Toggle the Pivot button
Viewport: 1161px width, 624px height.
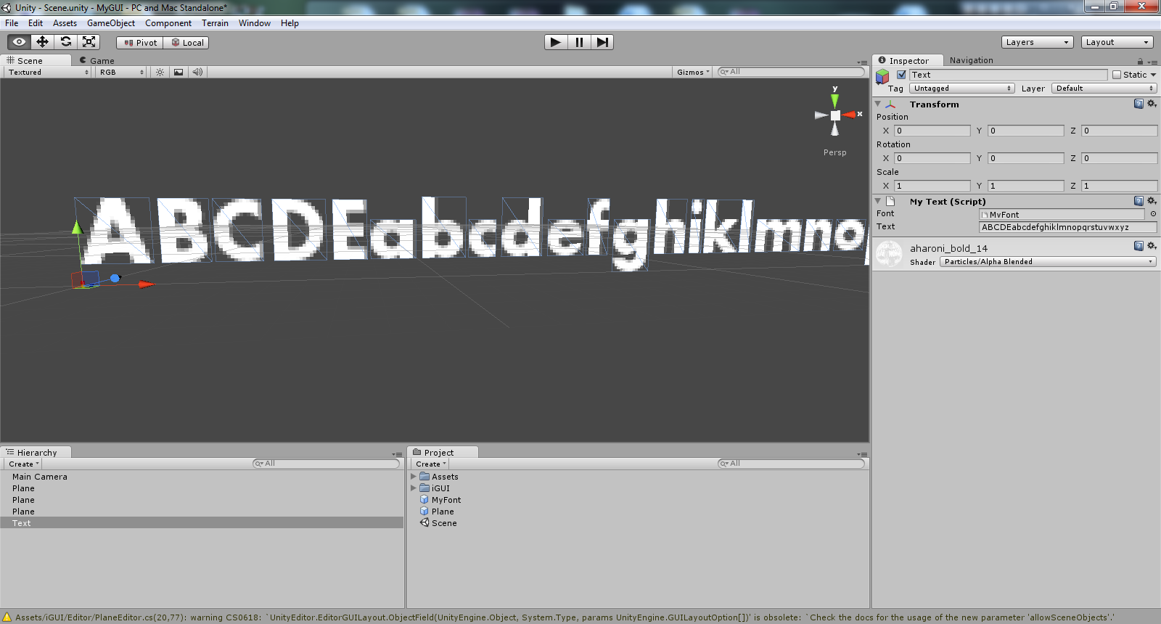tap(140, 43)
